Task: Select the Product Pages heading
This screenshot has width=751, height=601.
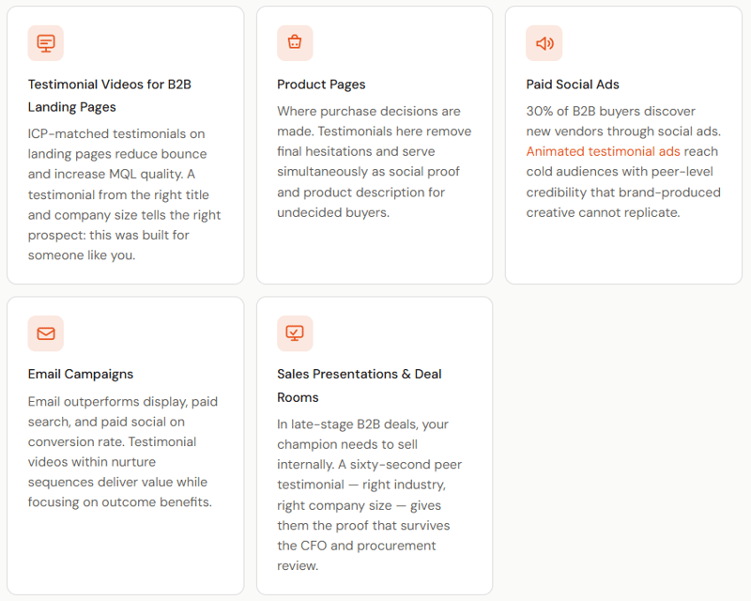Action: pos(321,85)
